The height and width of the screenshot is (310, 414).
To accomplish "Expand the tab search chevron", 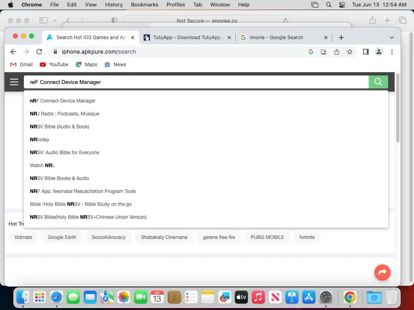I will [x=391, y=38].
